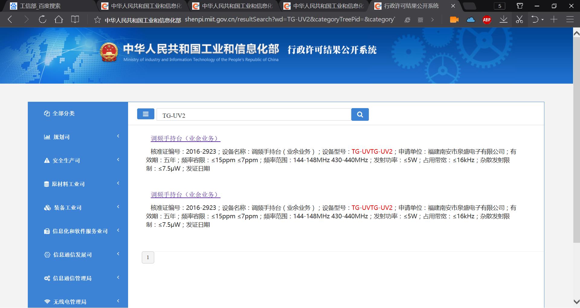The height and width of the screenshot is (308, 580).
Task: Run the search with the magnifier button
Action: (x=360, y=114)
